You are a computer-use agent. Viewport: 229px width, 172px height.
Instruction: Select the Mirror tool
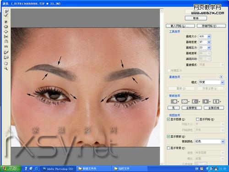(6, 41)
